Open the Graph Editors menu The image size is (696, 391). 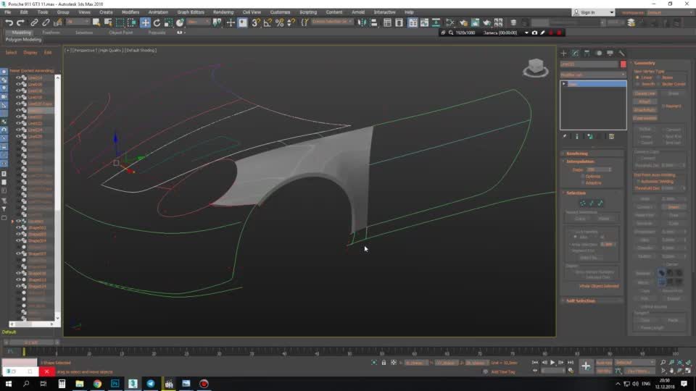coord(191,12)
